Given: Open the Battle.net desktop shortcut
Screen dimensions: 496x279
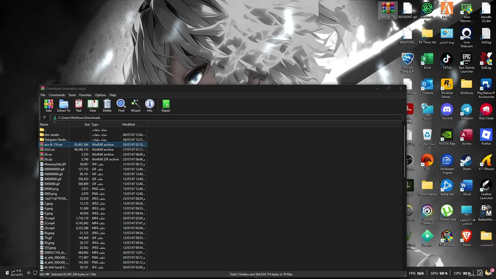Looking at the screenshot, I should (447, 188).
